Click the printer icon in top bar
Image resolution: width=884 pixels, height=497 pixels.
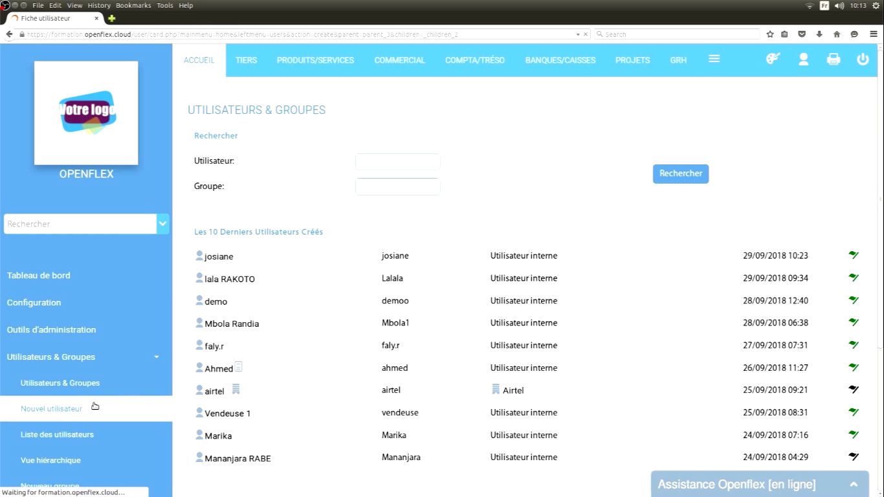click(834, 59)
